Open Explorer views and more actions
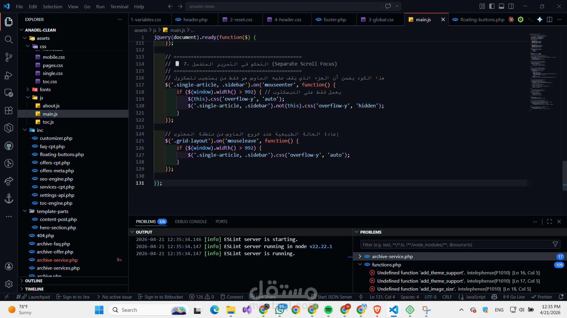This screenshot has height=318, width=567. tap(120, 19)
